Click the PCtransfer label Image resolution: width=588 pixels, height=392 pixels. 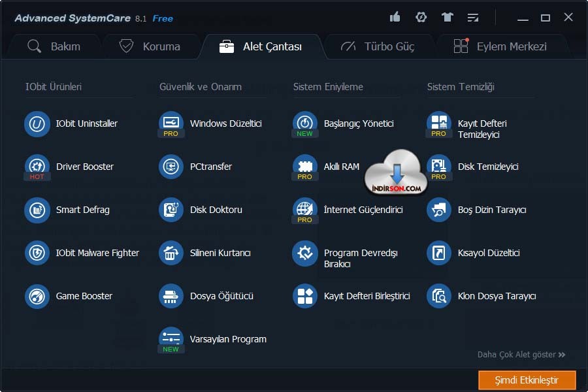[211, 167]
